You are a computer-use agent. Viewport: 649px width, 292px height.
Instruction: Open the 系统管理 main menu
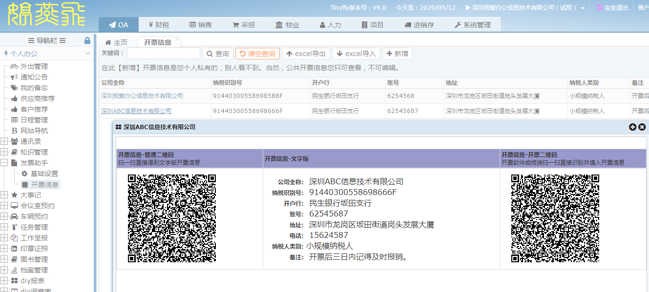pos(473,25)
